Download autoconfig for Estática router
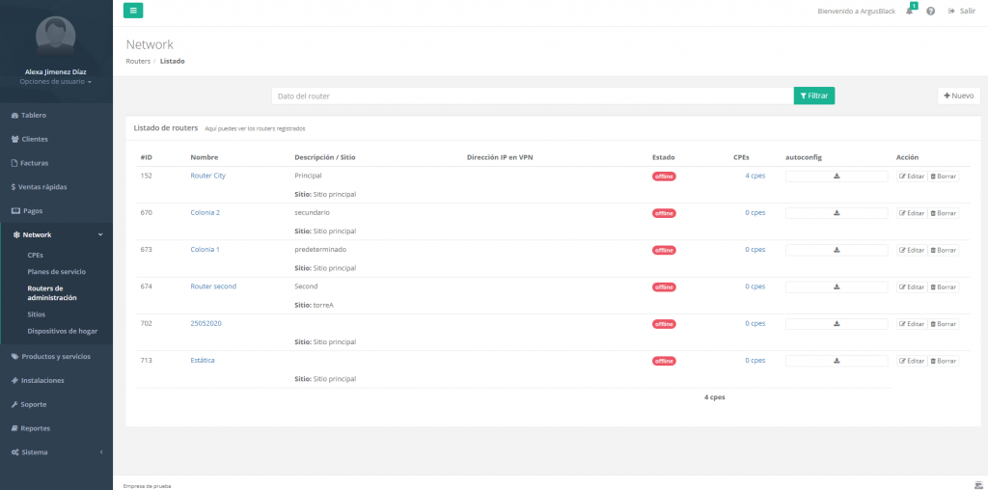988x490 pixels. coord(837,361)
